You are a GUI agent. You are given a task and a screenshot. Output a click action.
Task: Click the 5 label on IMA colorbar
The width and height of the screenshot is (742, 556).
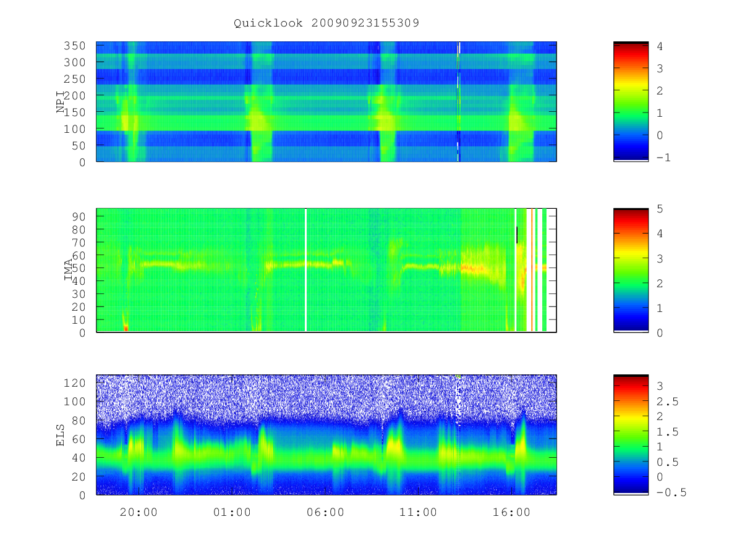point(660,209)
